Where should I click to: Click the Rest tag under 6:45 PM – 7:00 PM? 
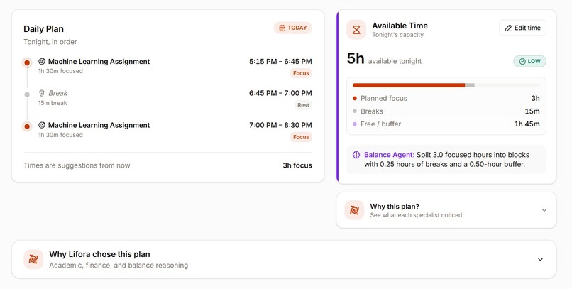tap(303, 105)
